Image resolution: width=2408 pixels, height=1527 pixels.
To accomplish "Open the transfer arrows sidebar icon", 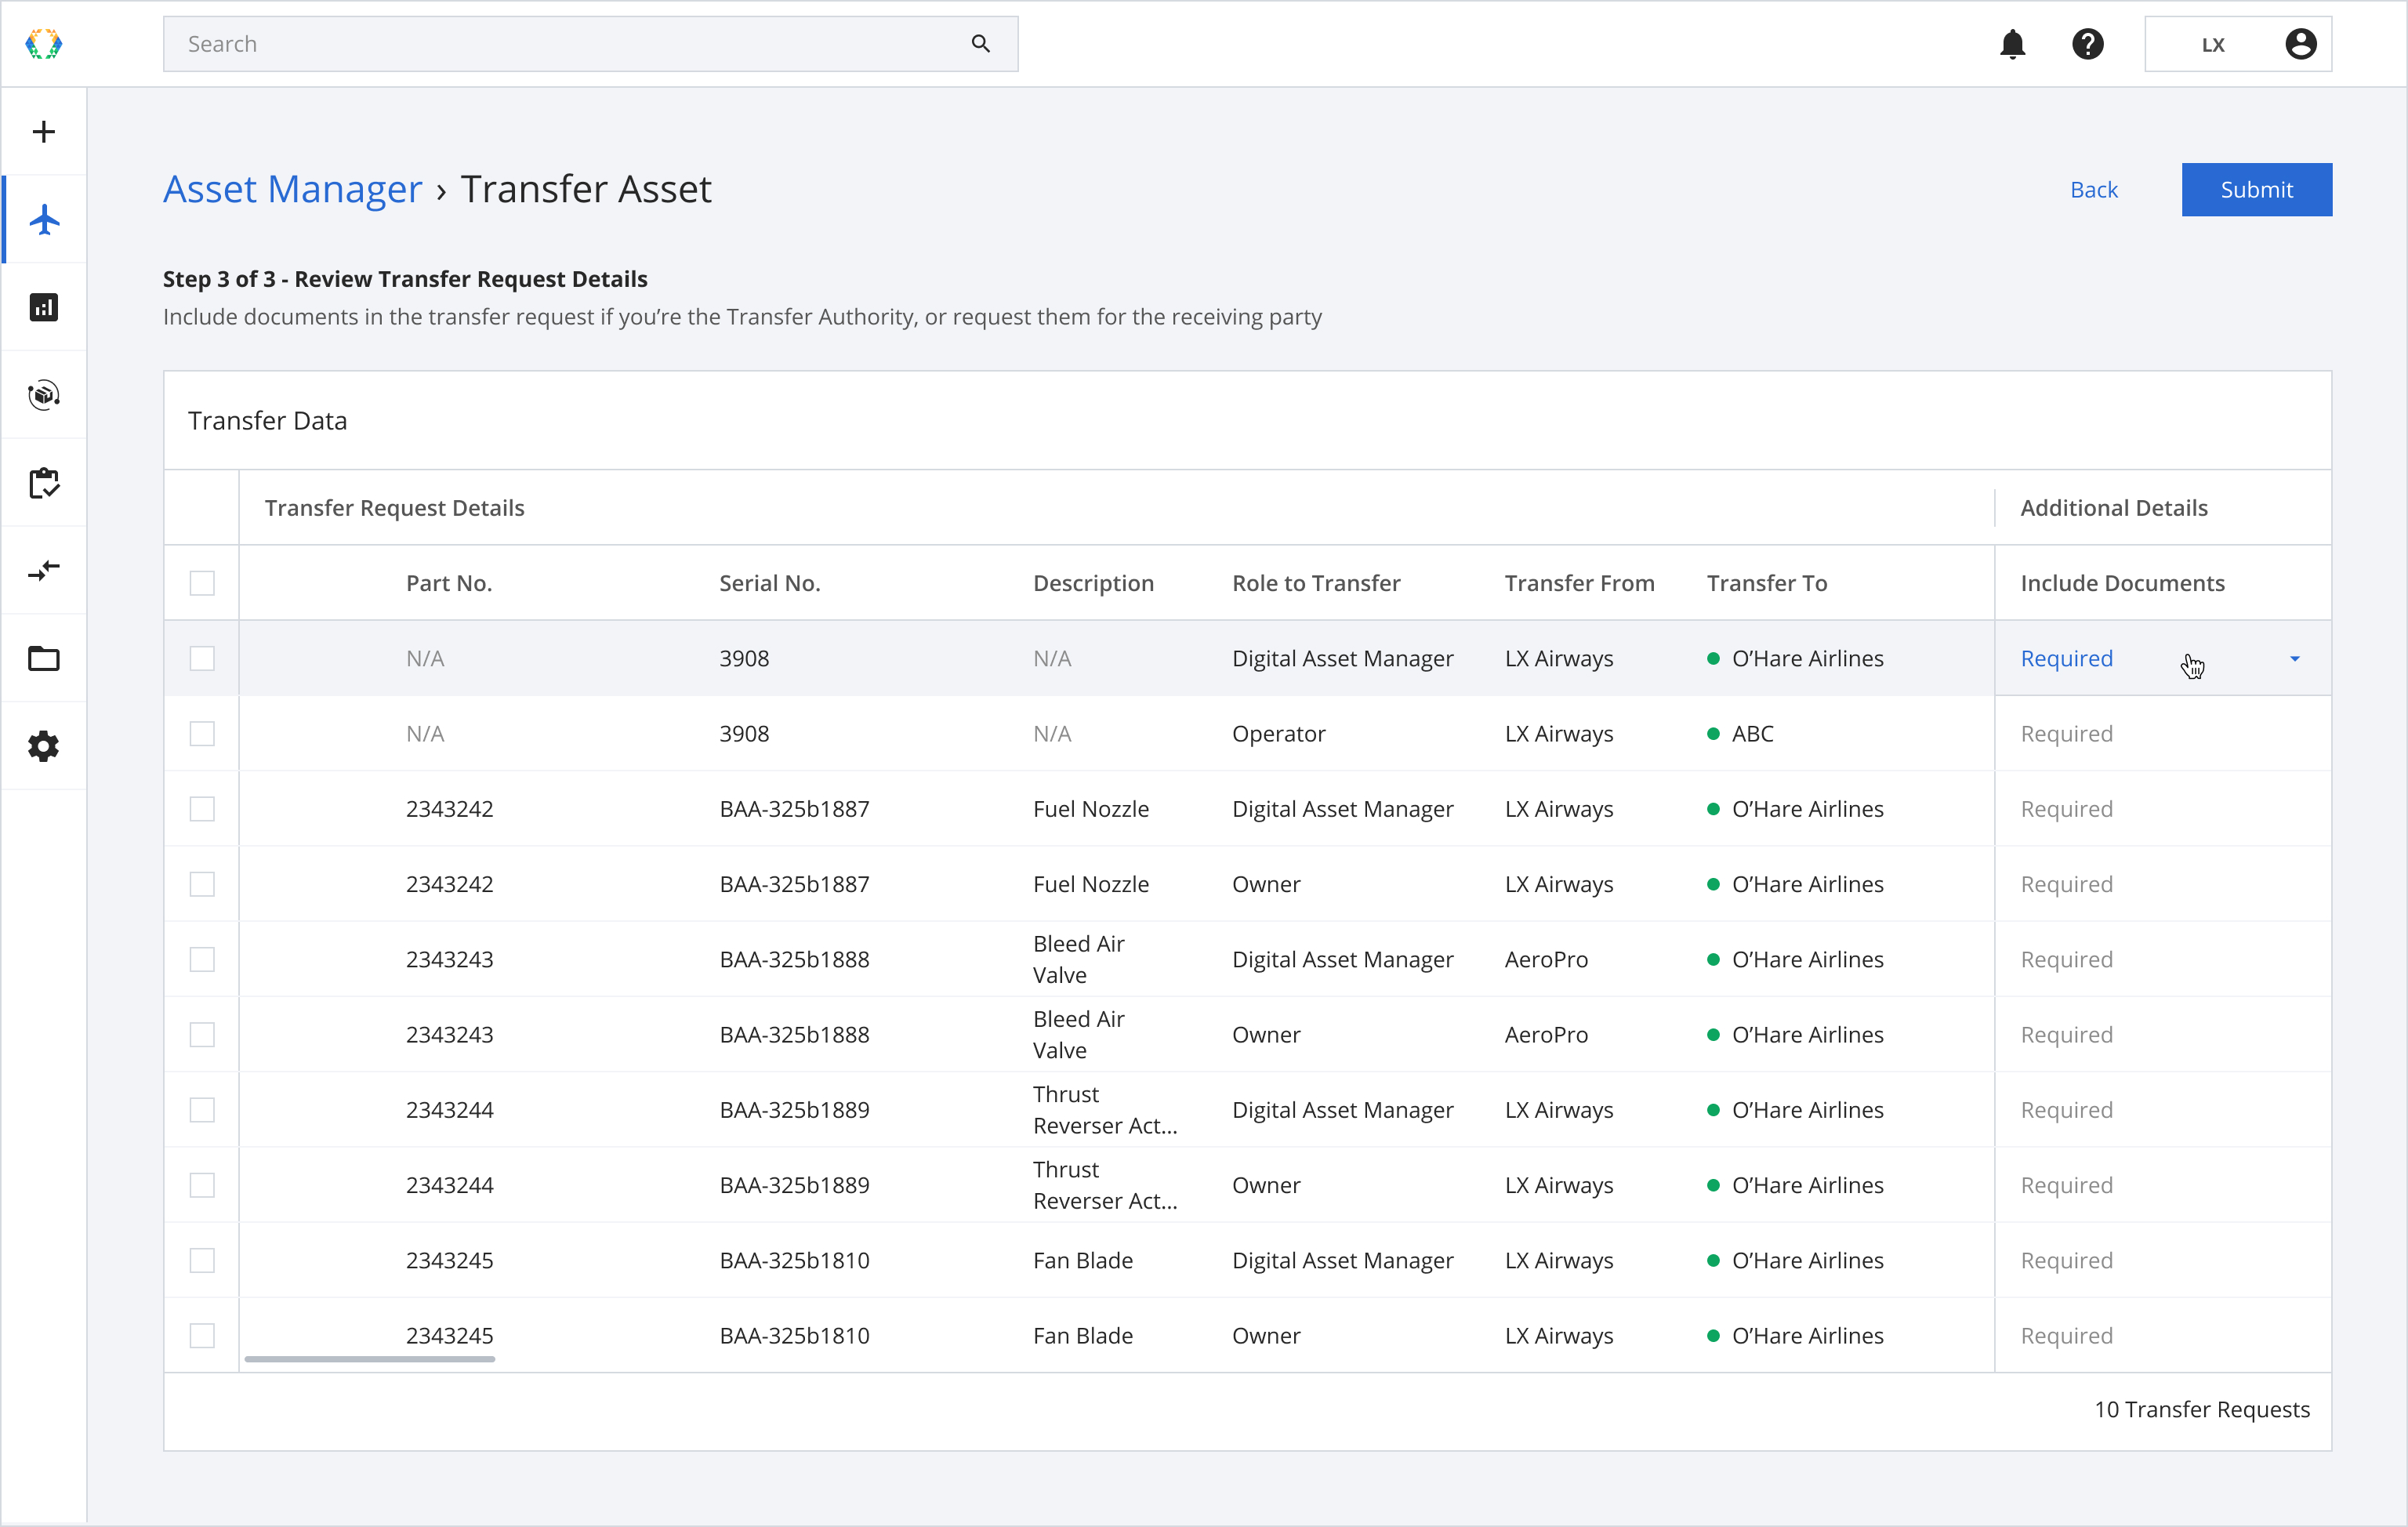I will click(x=44, y=570).
